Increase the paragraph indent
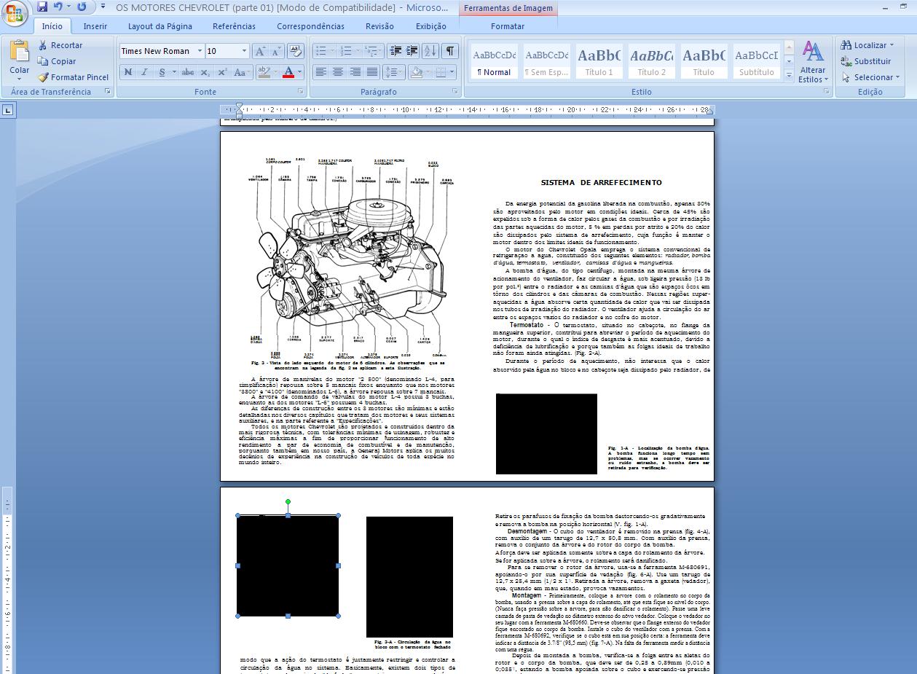Screen dimensions: 917x674 tap(412, 51)
